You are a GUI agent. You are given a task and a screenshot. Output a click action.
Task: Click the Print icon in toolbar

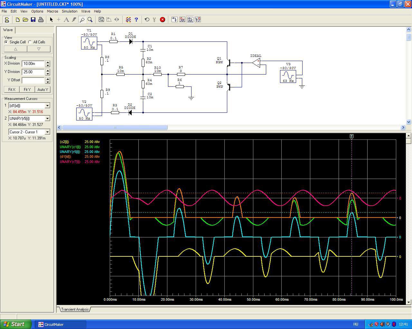point(41,20)
